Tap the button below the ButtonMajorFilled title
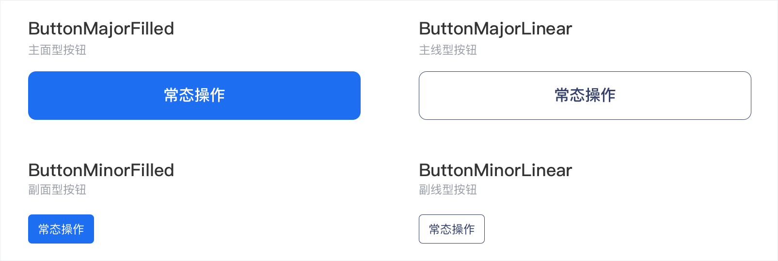Image resolution: width=778 pixels, height=261 pixels. 194,96
